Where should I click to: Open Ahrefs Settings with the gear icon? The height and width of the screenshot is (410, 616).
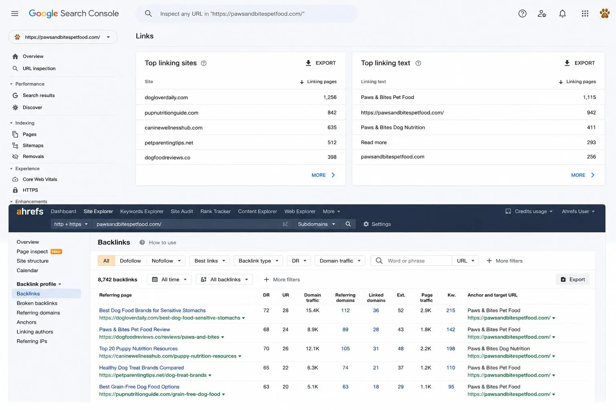click(377, 224)
